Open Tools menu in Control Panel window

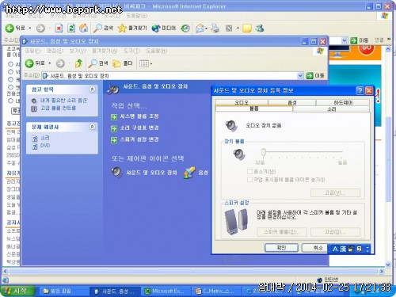131,51
